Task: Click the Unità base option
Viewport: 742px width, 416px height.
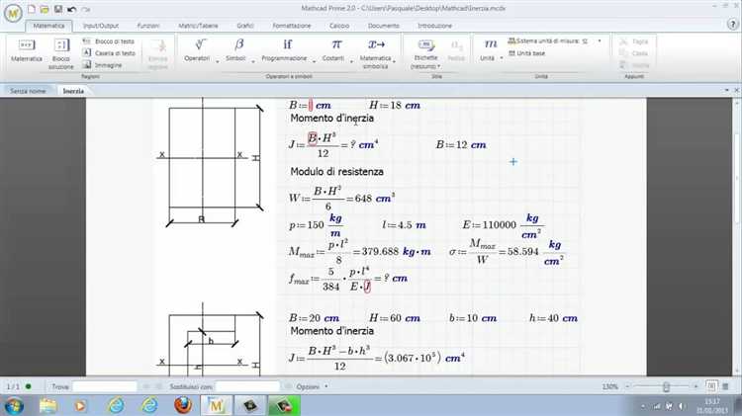Action: click(526, 53)
